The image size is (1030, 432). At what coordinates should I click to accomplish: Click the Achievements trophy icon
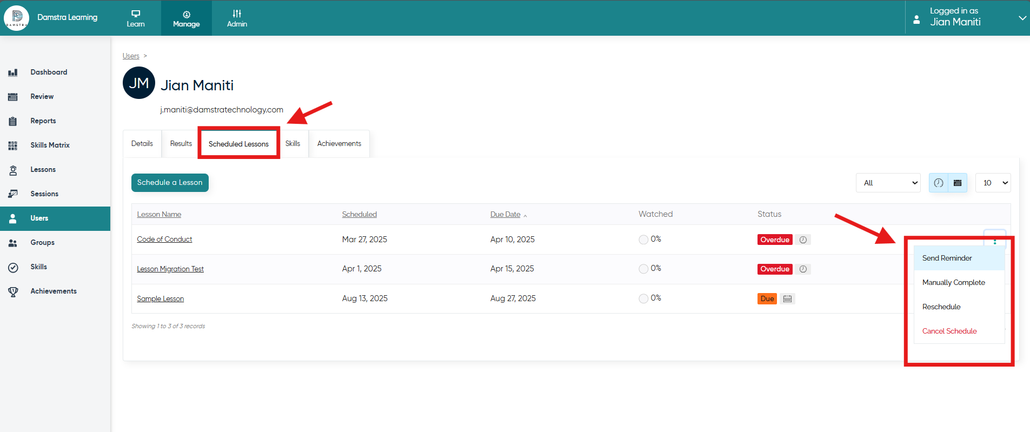(13, 291)
